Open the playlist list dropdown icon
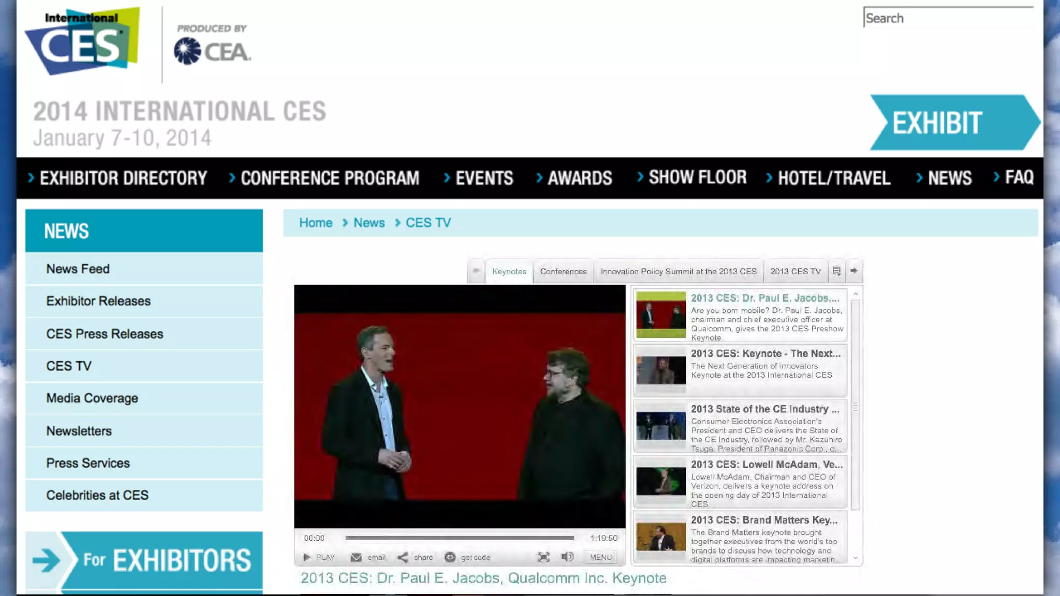This screenshot has height=596, width=1060. (836, 271)
